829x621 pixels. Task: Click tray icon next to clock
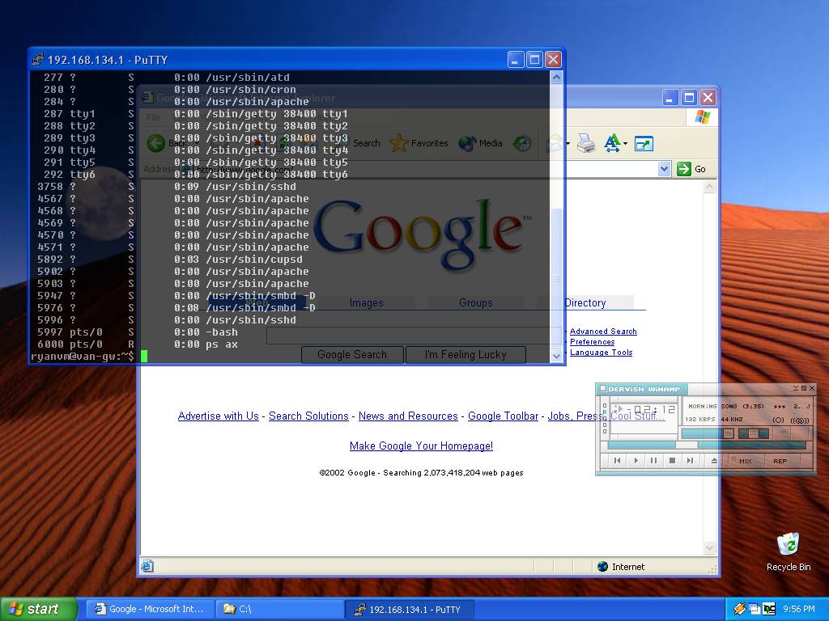pos(769,609)
